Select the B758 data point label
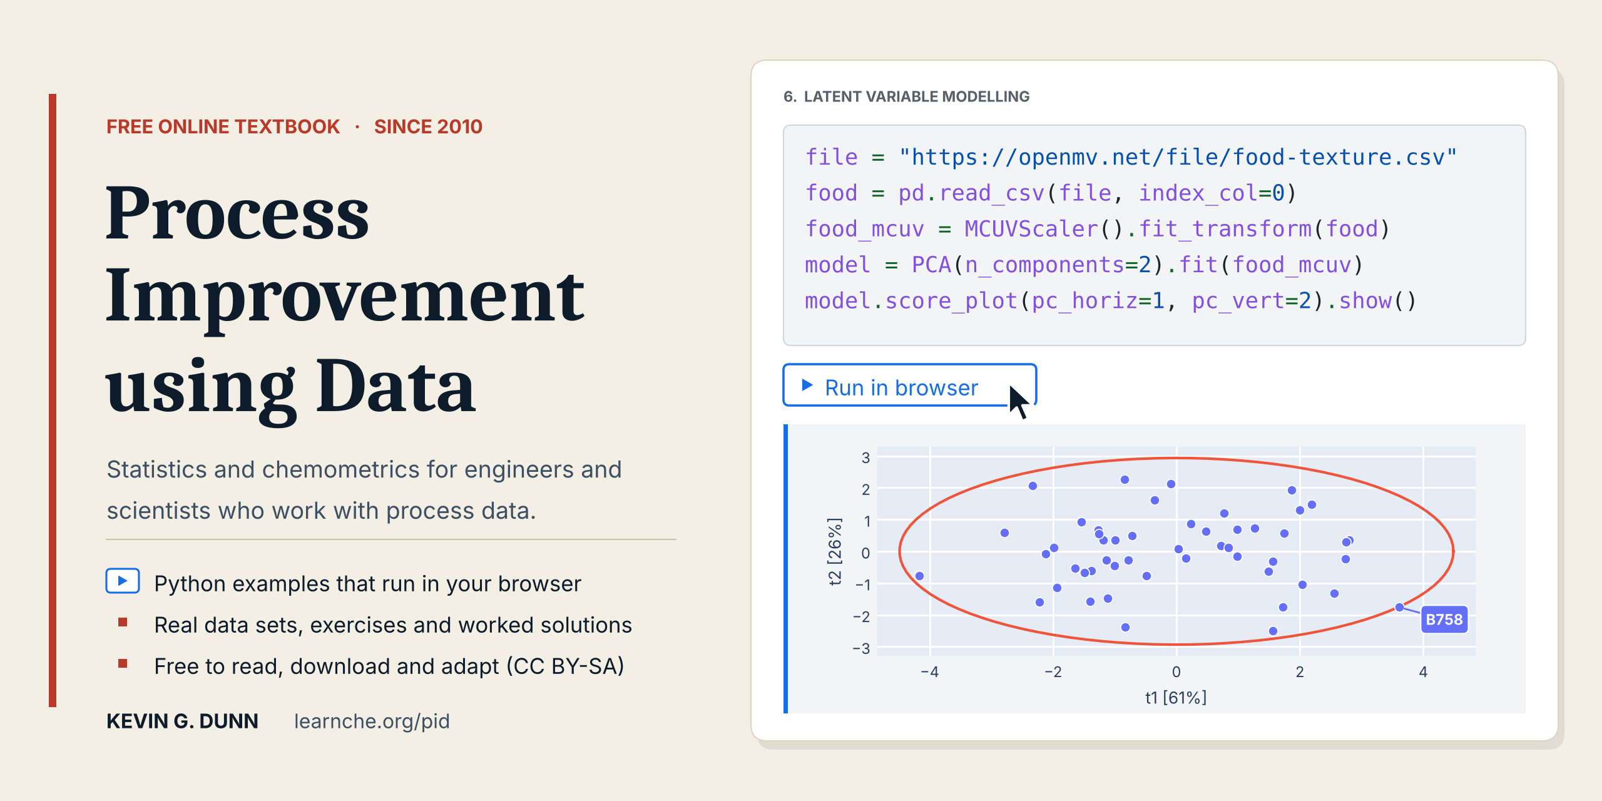1602x801 pixels. [1444, 620]
